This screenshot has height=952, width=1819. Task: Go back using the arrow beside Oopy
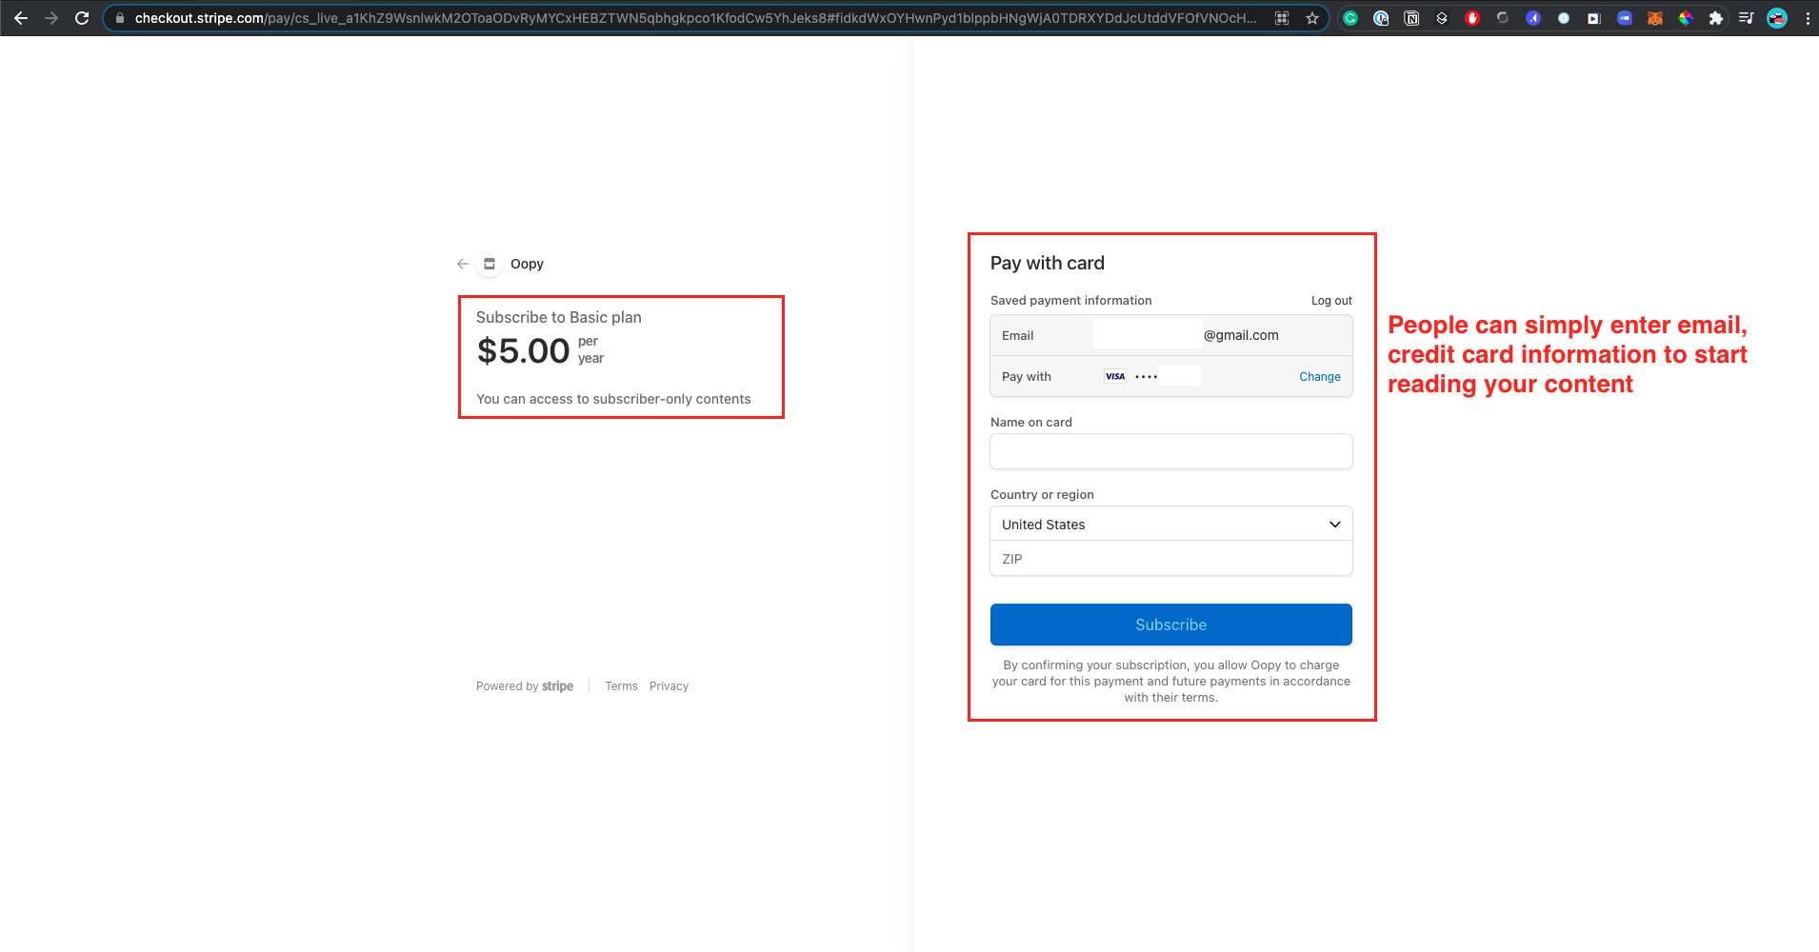point(463,264)
